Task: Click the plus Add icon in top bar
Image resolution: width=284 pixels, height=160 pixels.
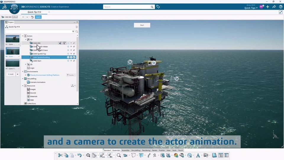Action: click(x=268, y=7)
